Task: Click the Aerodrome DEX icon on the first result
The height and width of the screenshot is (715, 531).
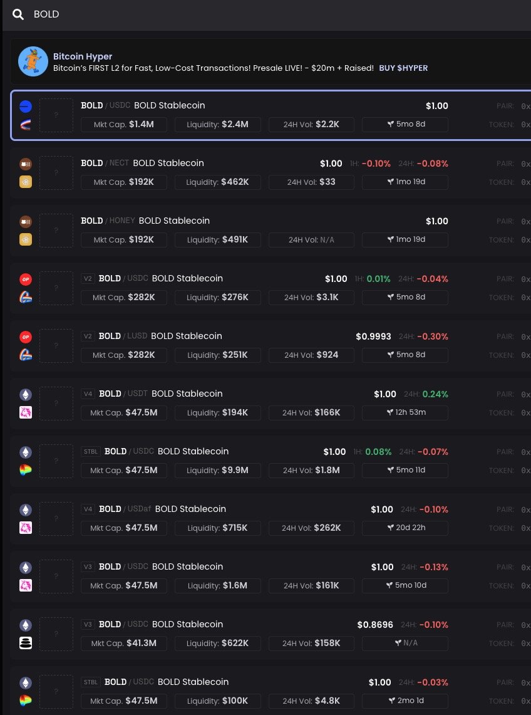Action: (x=26, y=125)
